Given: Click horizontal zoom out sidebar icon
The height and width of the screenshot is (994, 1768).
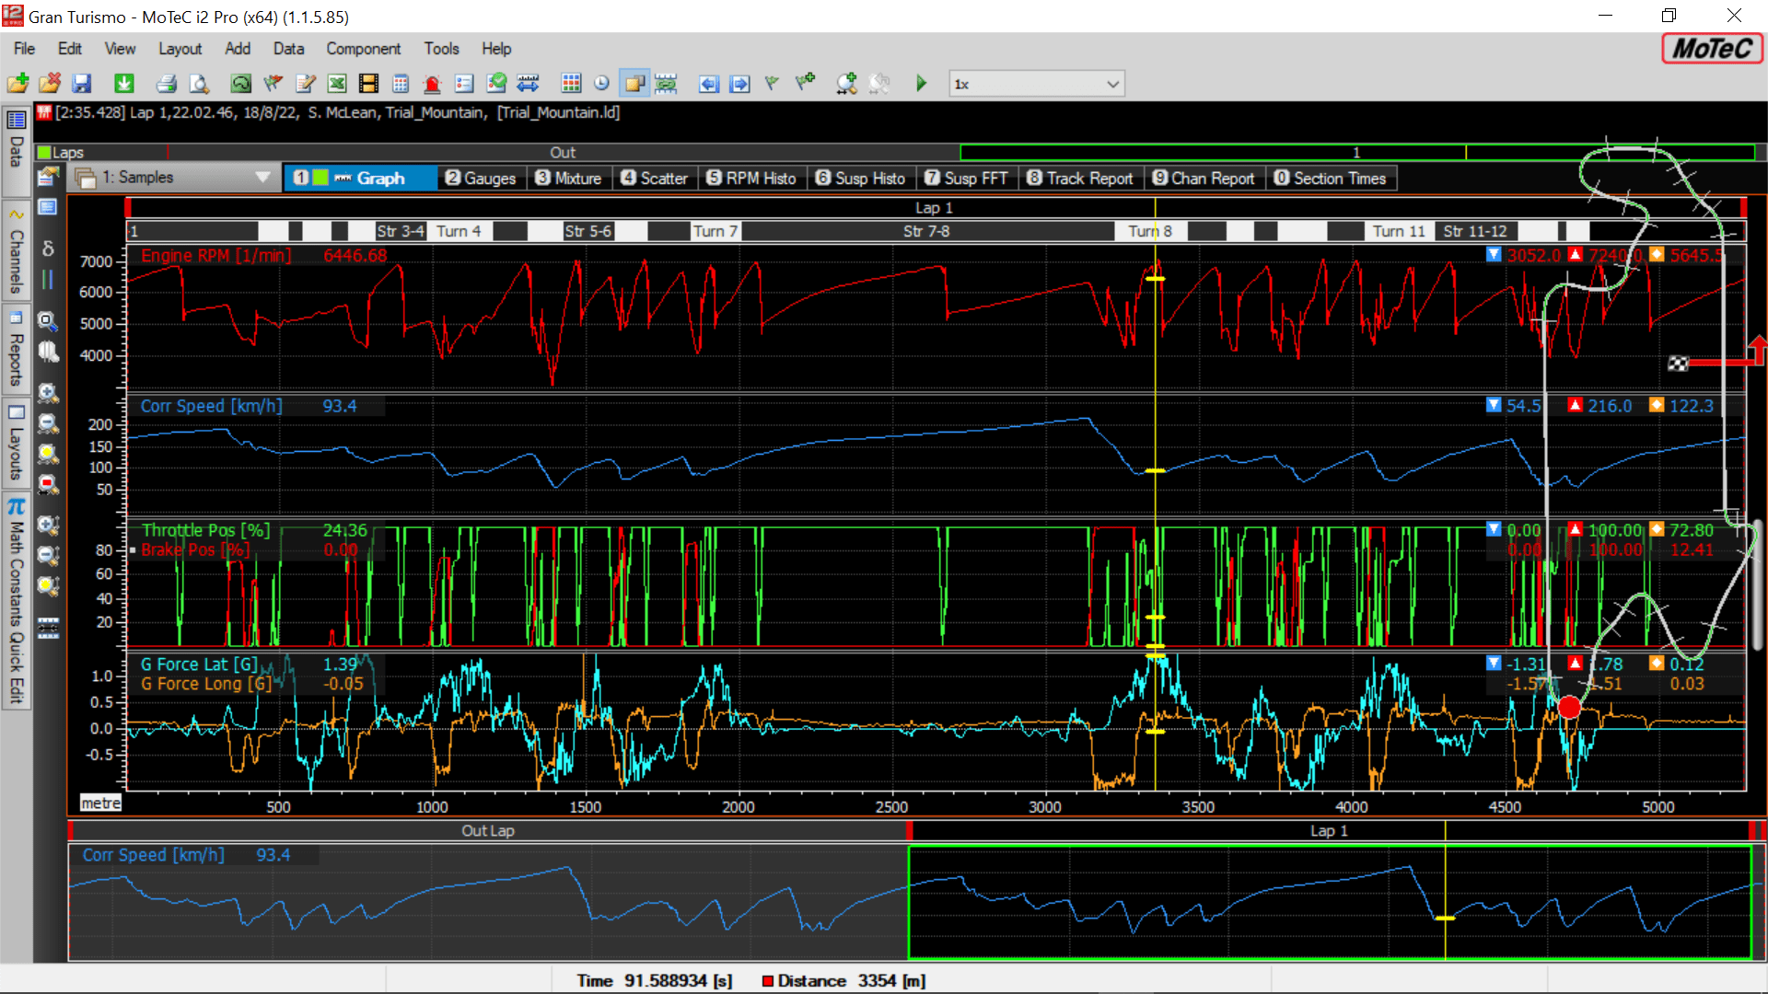Looking at the screenshot, I should tap(48, 423).
